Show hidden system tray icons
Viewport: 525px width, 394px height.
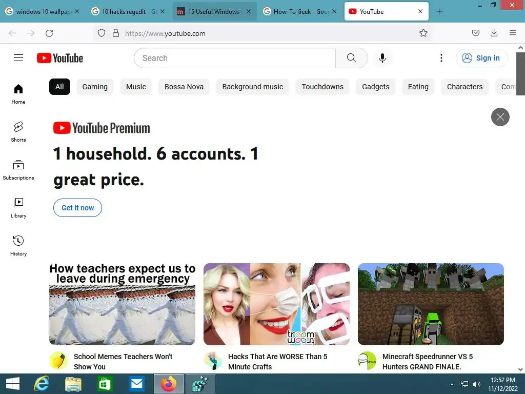tap(452, 384)
